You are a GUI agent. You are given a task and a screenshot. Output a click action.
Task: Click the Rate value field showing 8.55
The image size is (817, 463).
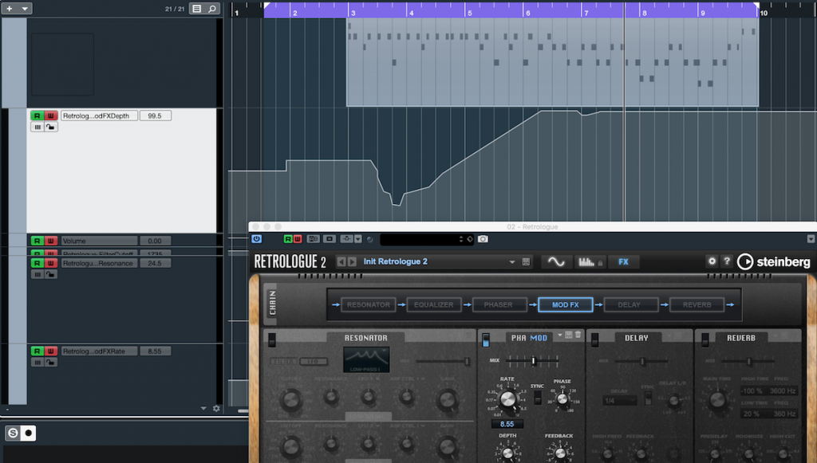point(507,423)
